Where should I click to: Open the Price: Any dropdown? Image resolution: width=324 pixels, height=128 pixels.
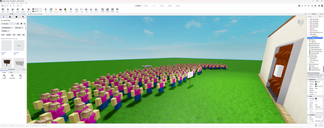[19, 28]
